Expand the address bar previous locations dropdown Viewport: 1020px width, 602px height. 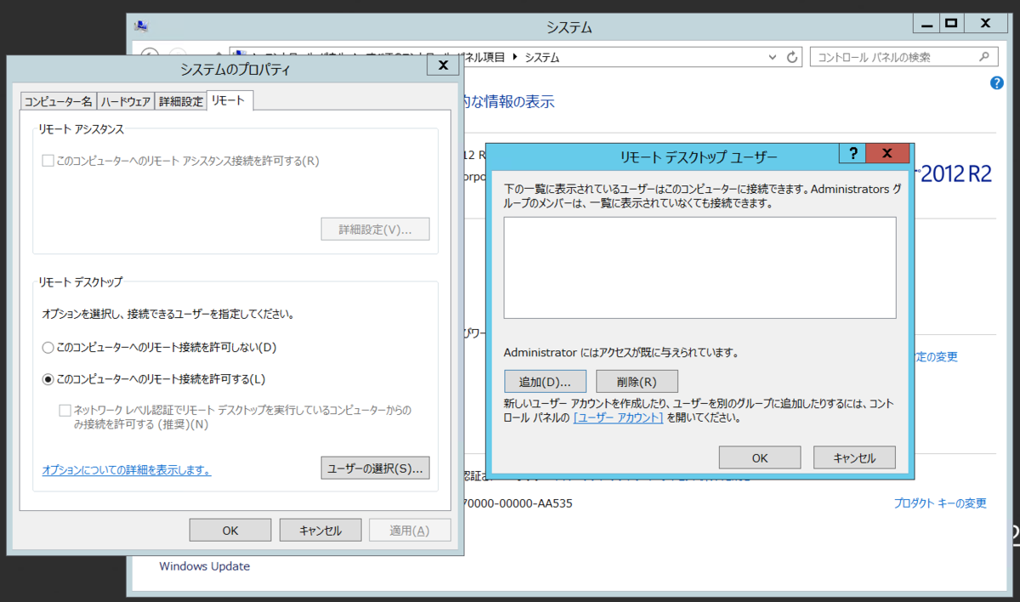(x=772, y=56)
